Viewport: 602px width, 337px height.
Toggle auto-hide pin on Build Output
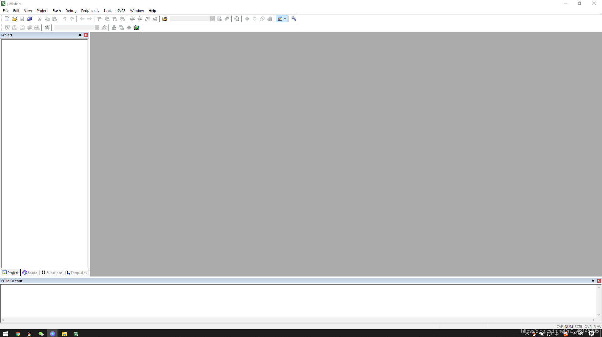click(x=593, y=281)
